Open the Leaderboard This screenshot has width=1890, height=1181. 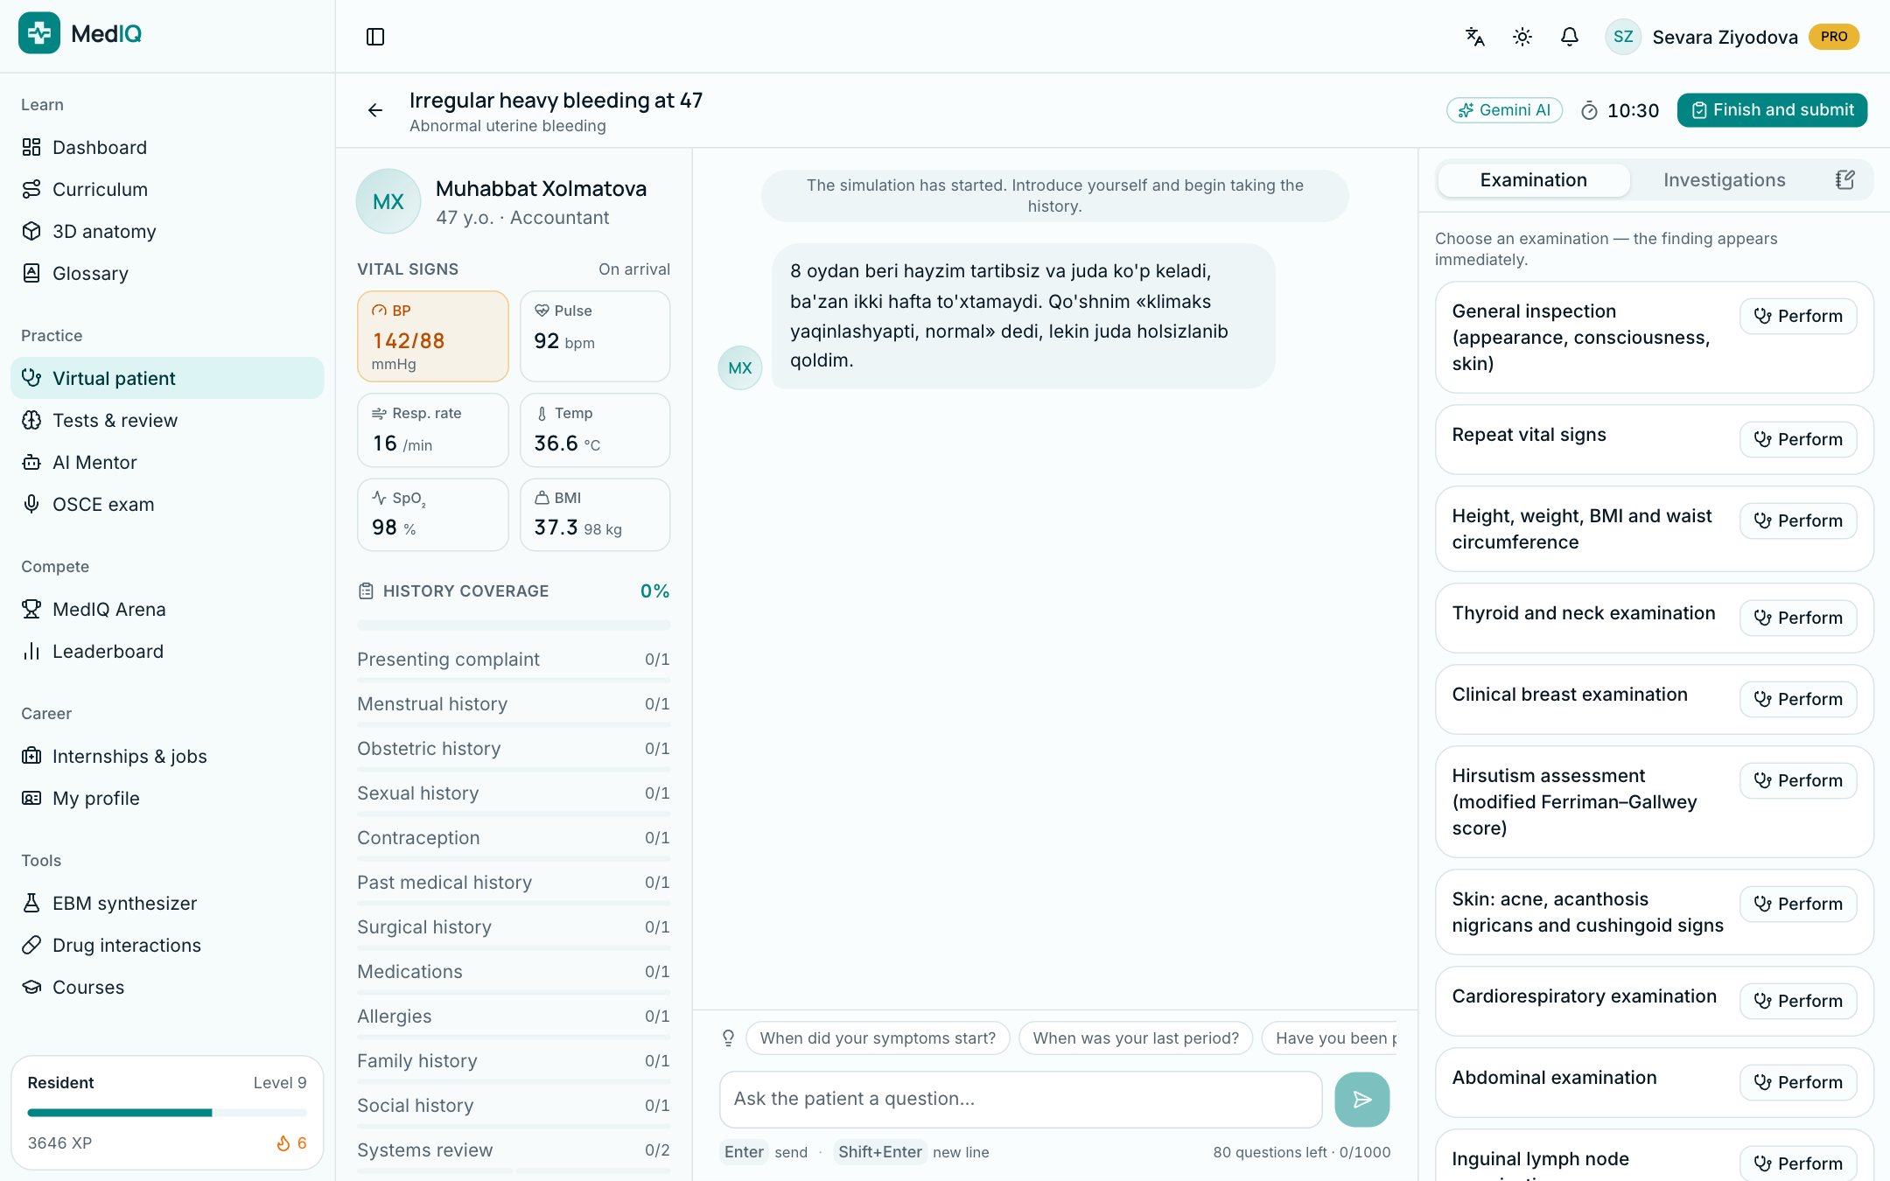(x=167, y=651)
